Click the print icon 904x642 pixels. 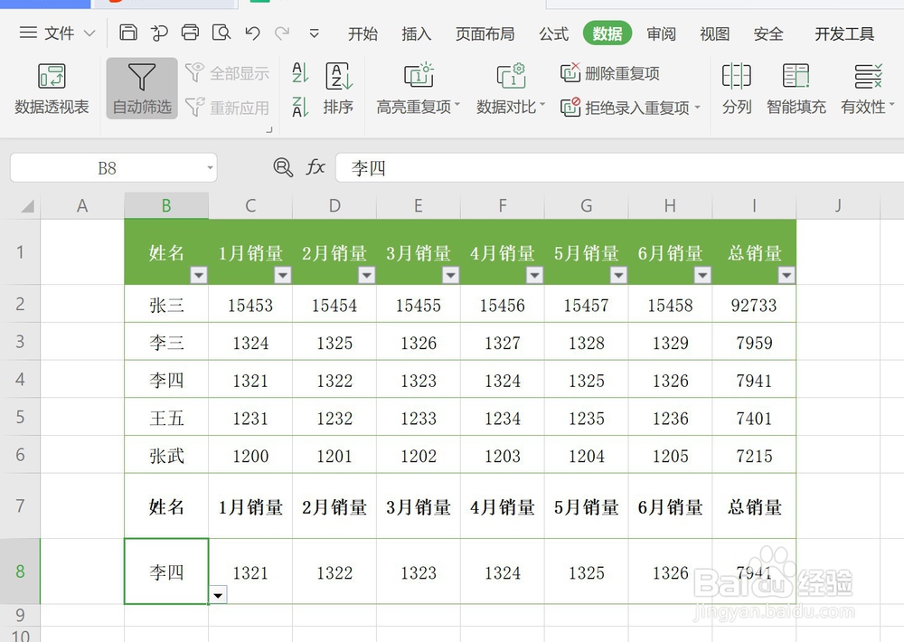(189, 31)
